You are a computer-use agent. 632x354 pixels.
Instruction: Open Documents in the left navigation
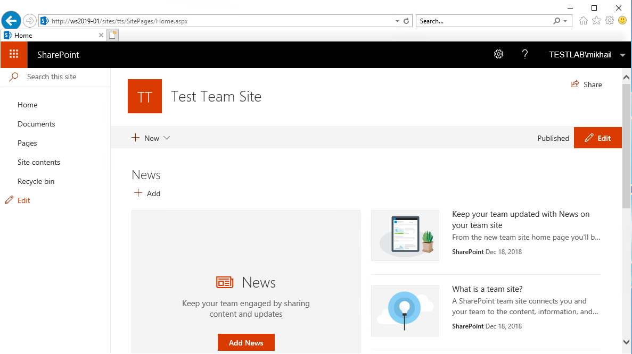[36, 124]
